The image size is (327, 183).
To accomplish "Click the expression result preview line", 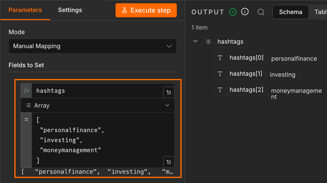I will click(x=98, y=172).
